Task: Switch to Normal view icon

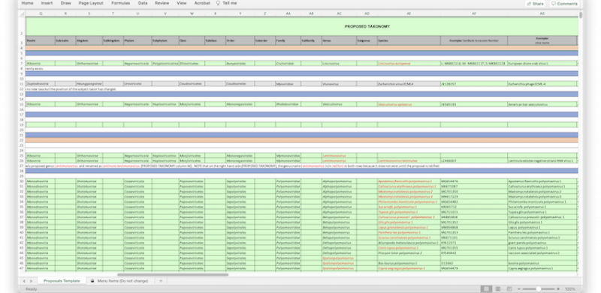Action: click(485, 289)
